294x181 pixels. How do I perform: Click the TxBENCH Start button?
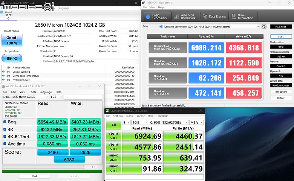click(x=281, y=37)
